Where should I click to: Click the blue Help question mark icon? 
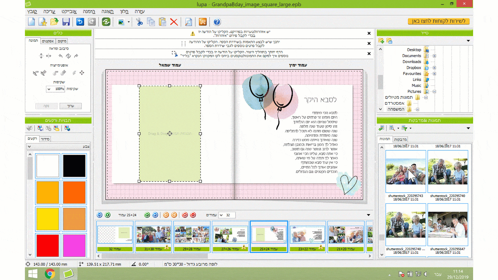pyautogui.click(x=217, y=22)
